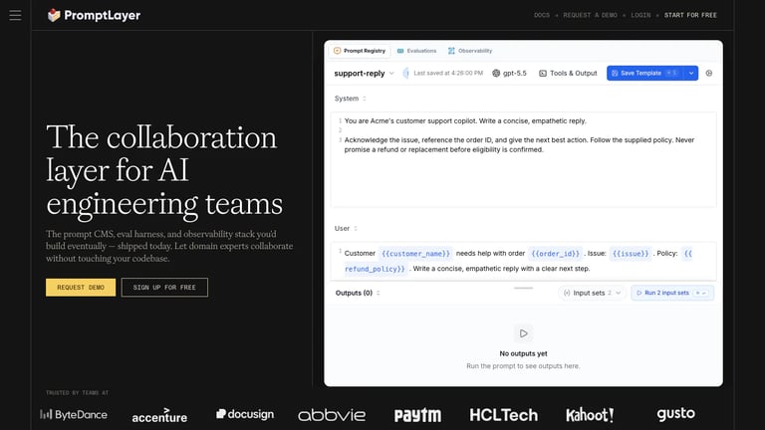Click the Prompt Registry tab icon
The width and height of the screenshot is (765, 430).
point(337,51)
